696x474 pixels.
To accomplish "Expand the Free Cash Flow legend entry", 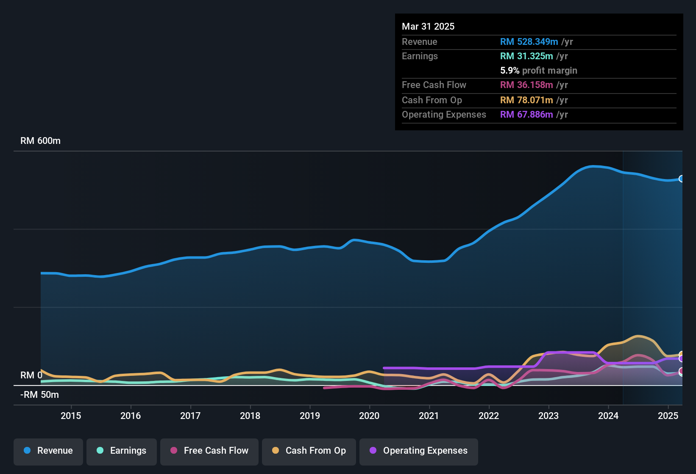I will tap(209, 451).
